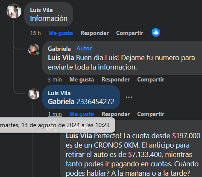202x177 pixels.
Task: Share Gabriela's Buen dia Luis reply
Action: 151,80
